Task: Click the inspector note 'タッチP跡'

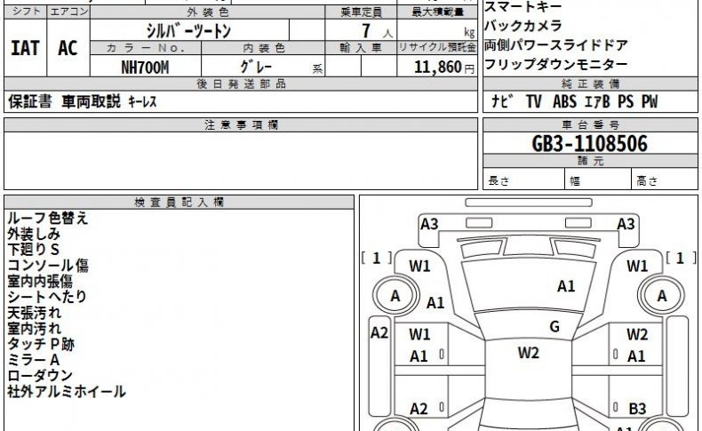Action: pyautogui.click(x=41, y=344)
